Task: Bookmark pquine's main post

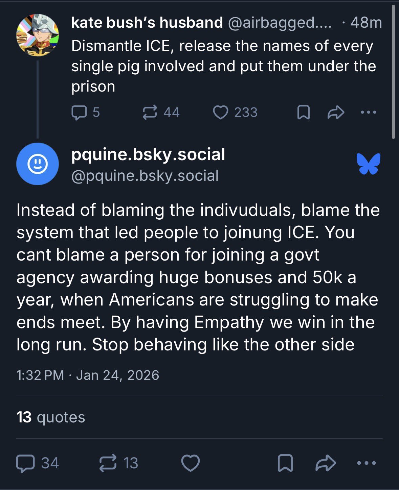Action: [x=285, y=463]
